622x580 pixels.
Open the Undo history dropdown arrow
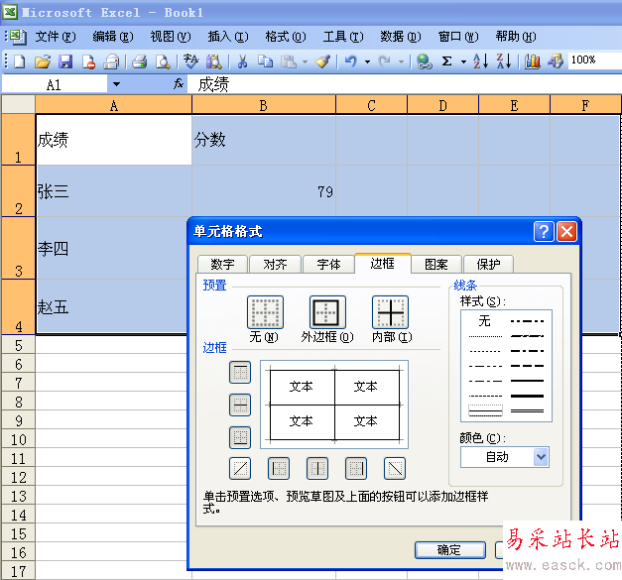[x=367, y=61]
